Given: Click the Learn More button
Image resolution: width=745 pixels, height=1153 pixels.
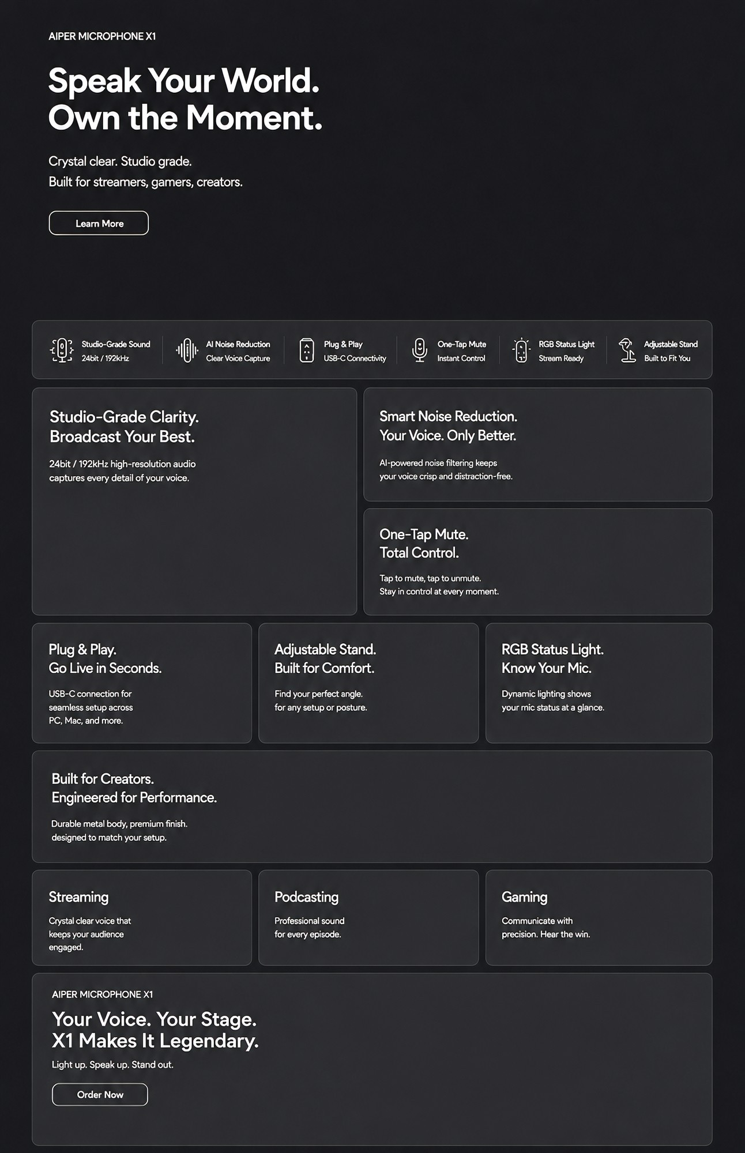Looking at the screenshot, I should (x=99, y=223).
